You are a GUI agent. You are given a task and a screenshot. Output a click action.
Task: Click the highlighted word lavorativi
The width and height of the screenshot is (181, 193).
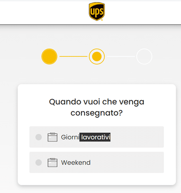click(95, 137)
